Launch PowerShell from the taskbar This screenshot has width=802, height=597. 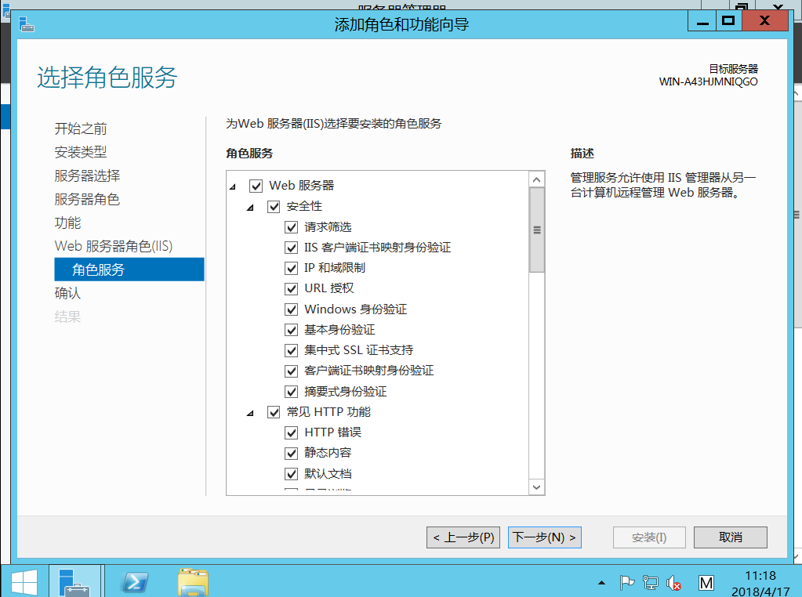pyautogui.click(x=135, y=582)
